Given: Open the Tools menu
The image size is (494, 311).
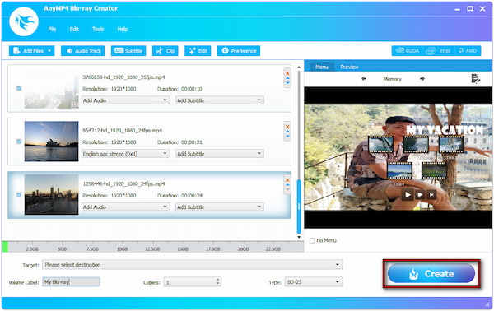Looking at the screenshot, I should coord(98,29).
